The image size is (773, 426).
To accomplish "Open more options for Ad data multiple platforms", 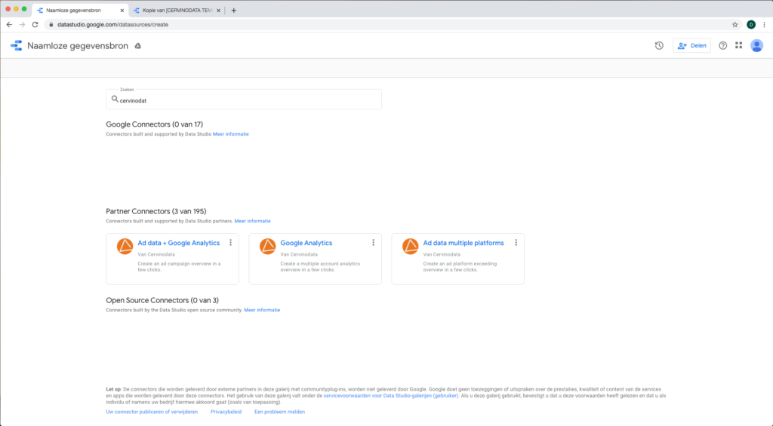I will [x=516, y=242].
